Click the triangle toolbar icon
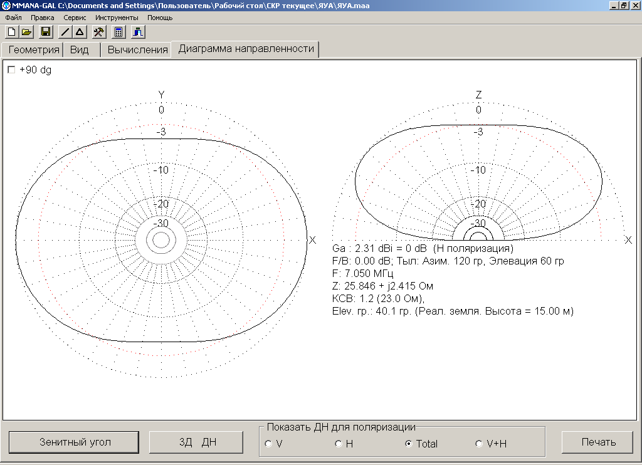 [x=80, y=31]
